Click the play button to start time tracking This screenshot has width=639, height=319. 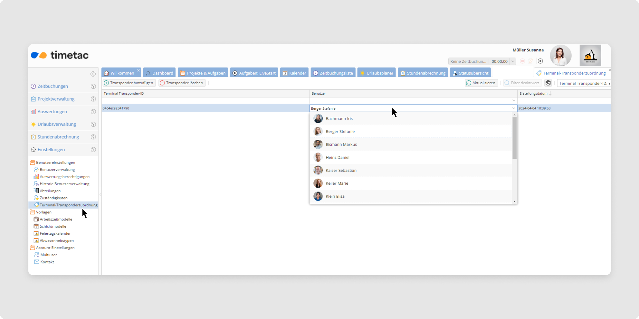(x=540, y=61)
